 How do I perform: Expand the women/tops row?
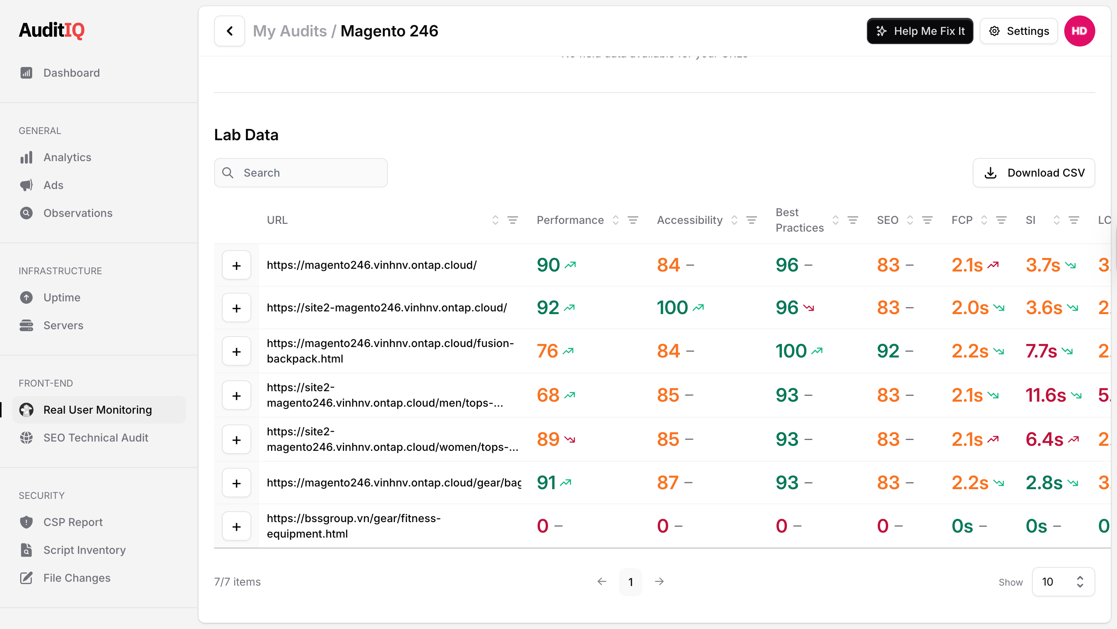click(236, 439)
